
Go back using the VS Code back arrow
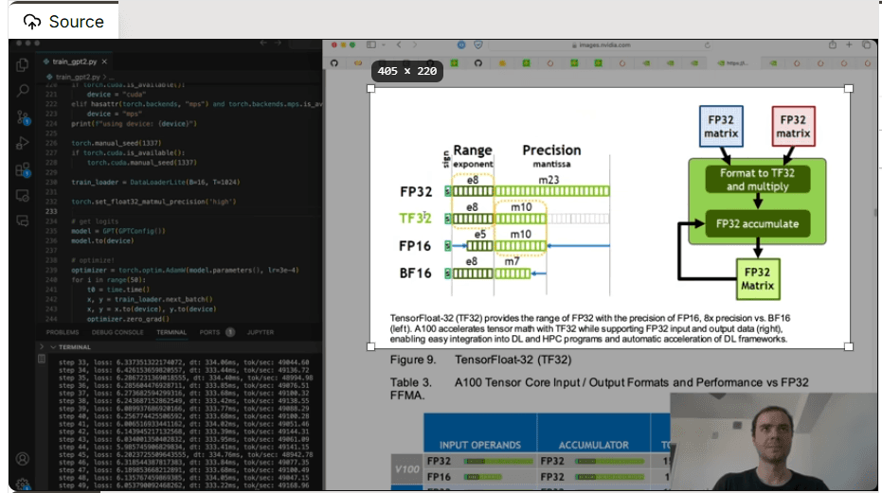pos(263,44)
